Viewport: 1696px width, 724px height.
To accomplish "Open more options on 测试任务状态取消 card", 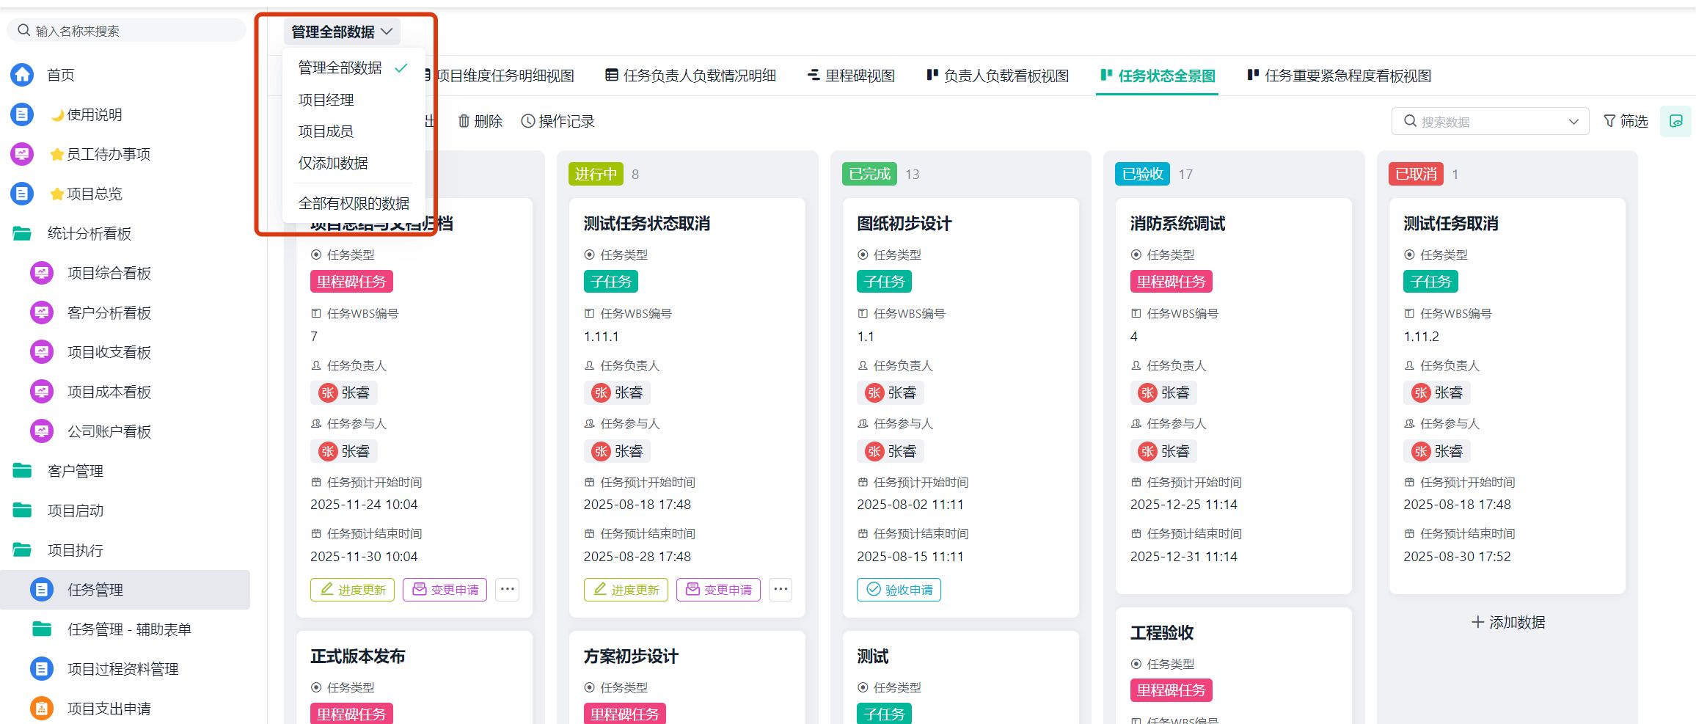I will point(781,589).
